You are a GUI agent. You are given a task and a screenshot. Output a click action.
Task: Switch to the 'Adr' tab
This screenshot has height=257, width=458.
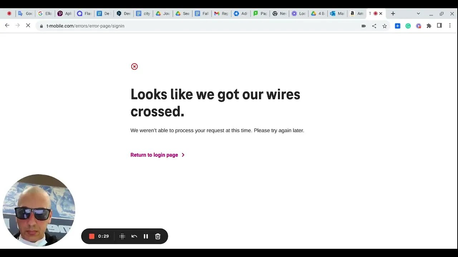[x=241, y=14]
